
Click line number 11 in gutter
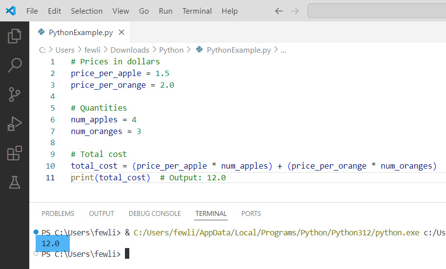[x=50, y=177]
